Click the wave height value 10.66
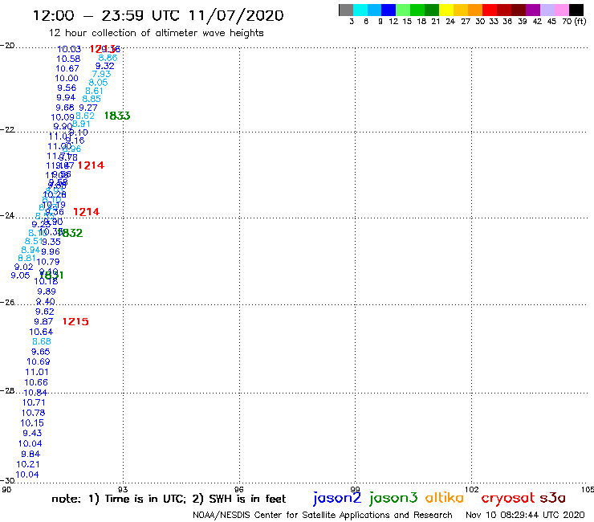This screenshot has width=594, height=522. [36, 382]
